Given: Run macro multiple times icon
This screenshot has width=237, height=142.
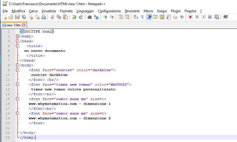Looking at the screenshot, I should 210,17.
